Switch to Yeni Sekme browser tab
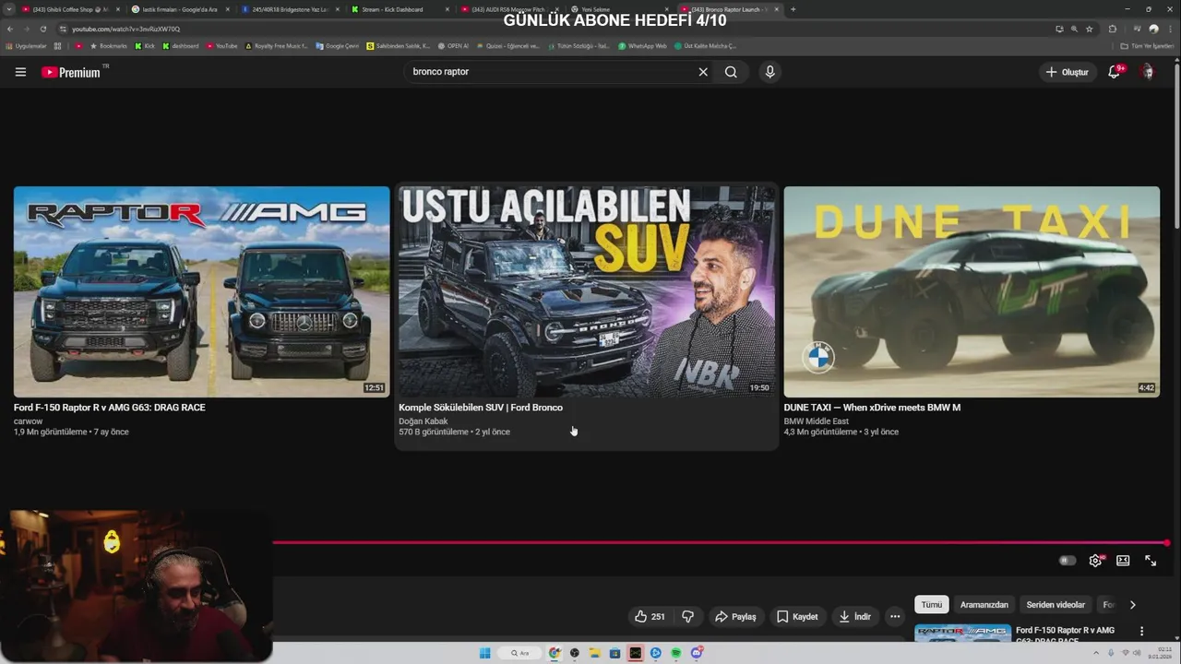This screenshot has width=1181, height=664. [618, 9]
